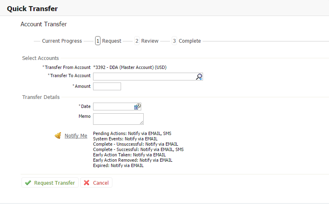Click inside the Date text field
The image size is (329, 204).
coord(113,107)
